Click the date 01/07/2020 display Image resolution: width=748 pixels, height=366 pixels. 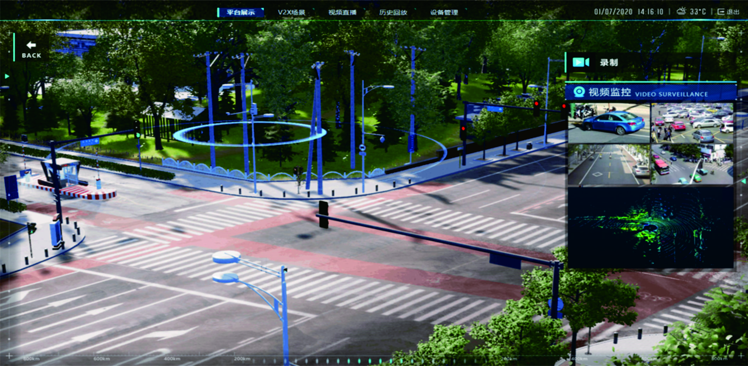613,12
